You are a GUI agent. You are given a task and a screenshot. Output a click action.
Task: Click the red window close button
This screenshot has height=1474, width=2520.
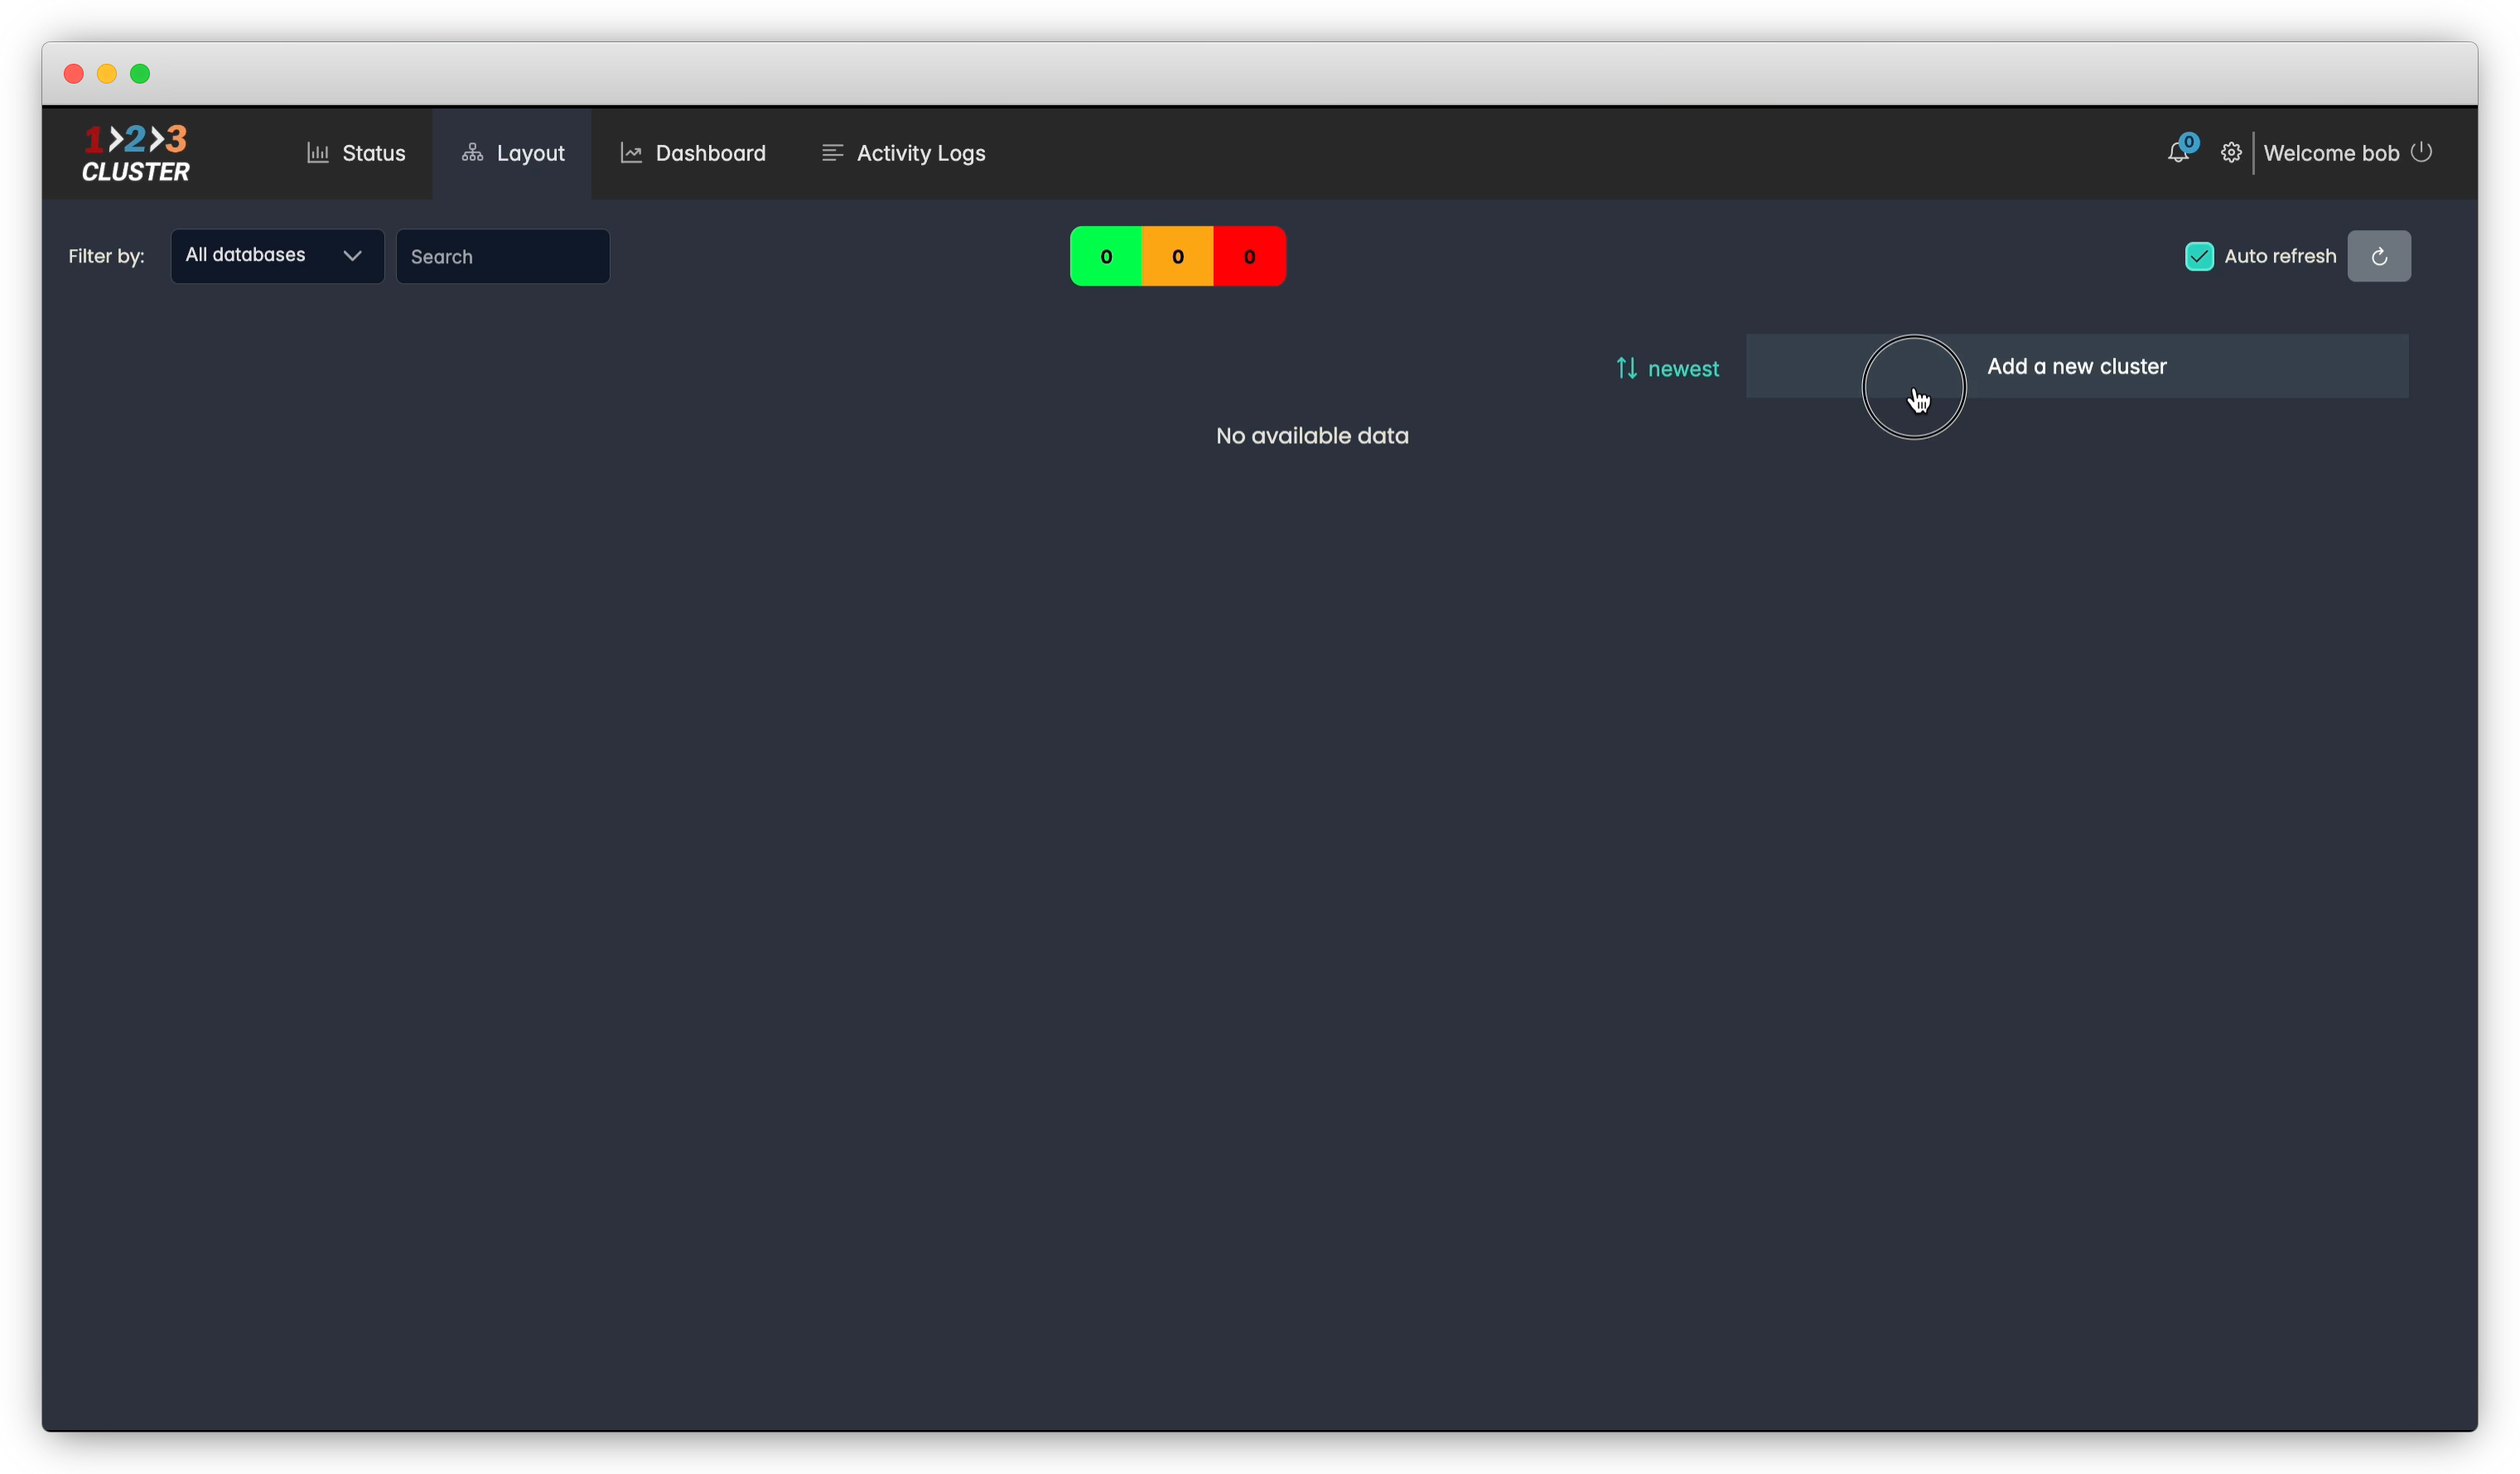73,74
